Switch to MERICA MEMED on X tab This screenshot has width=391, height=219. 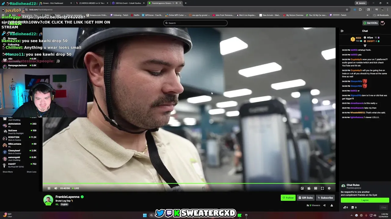pyautogui.click(x=92, y=3)
